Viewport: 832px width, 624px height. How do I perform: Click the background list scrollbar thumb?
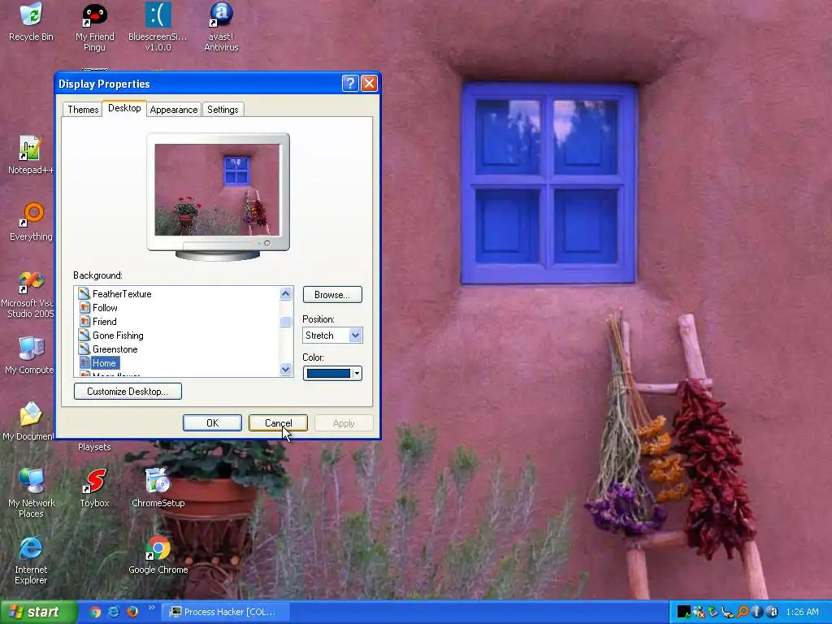285,322
